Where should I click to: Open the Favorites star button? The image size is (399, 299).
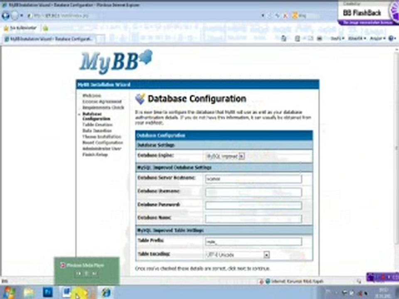click(x=21, y=28)
